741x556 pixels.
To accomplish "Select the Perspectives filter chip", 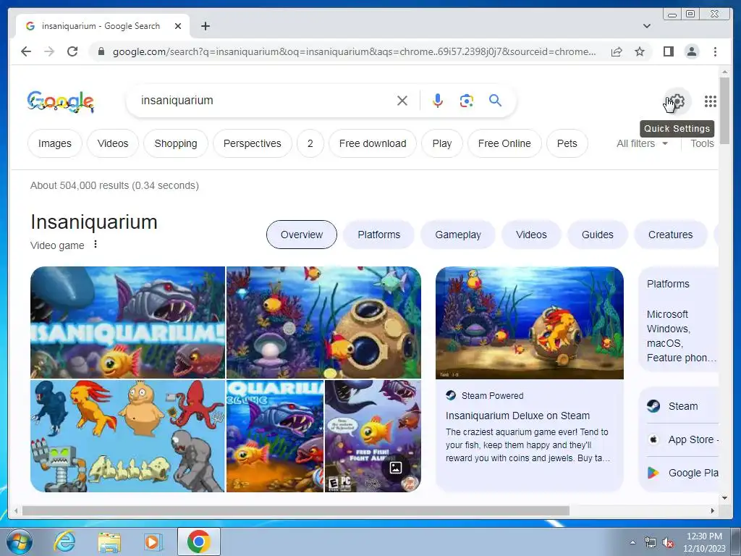I will click(x=253, y=143).
